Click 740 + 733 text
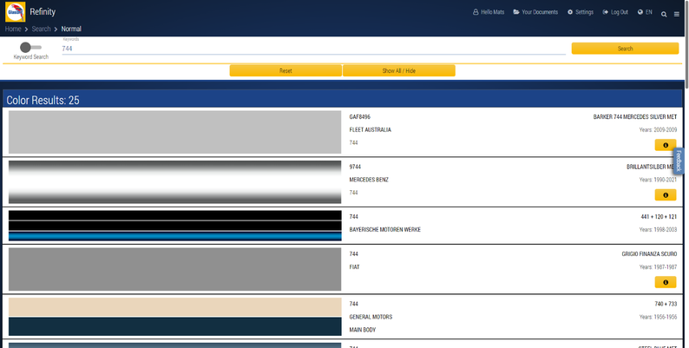The image size is (689, 348). (666, 304)
